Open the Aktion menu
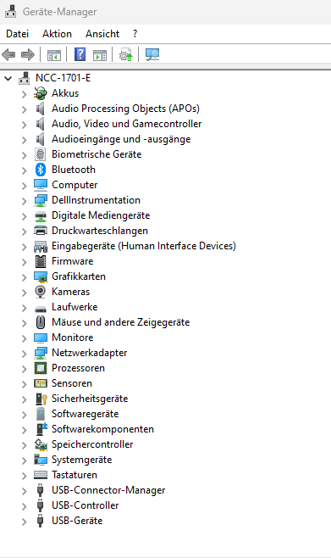Viewport: 331px width, 558px height. [57, 34]
